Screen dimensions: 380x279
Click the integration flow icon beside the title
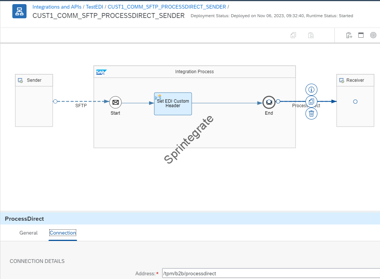[19, 12]
